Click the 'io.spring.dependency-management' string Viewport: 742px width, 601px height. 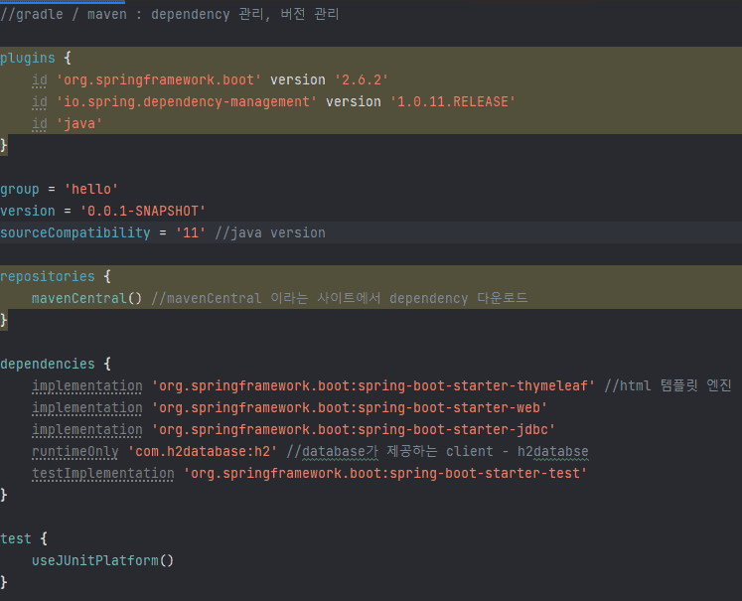(187, 101)
